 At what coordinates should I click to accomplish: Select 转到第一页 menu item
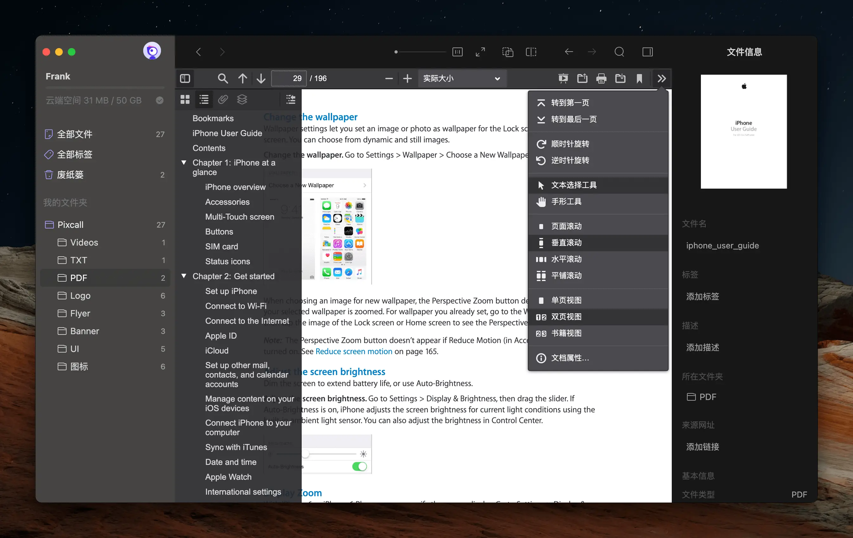click(598, 103)
